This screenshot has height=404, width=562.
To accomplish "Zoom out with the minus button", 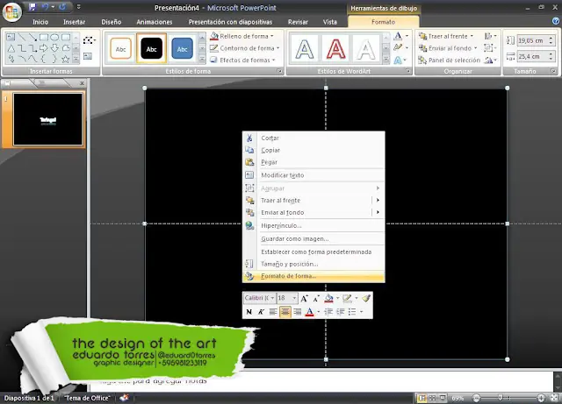I will (476, 398).
